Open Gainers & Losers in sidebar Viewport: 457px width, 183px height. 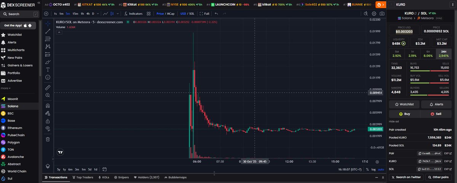point(20,65)
